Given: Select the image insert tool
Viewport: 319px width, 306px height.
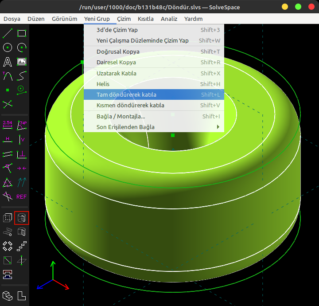Looking at the screenshot, I should [x=22, y=62].
